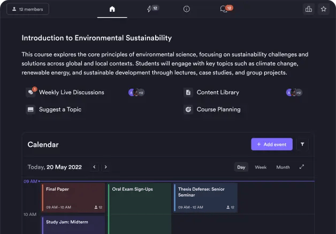Open the calendar filter options

click(x=302, y=144)
